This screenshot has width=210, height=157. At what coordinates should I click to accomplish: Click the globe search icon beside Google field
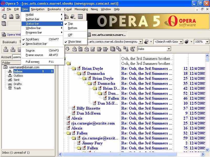click(186, 42)
